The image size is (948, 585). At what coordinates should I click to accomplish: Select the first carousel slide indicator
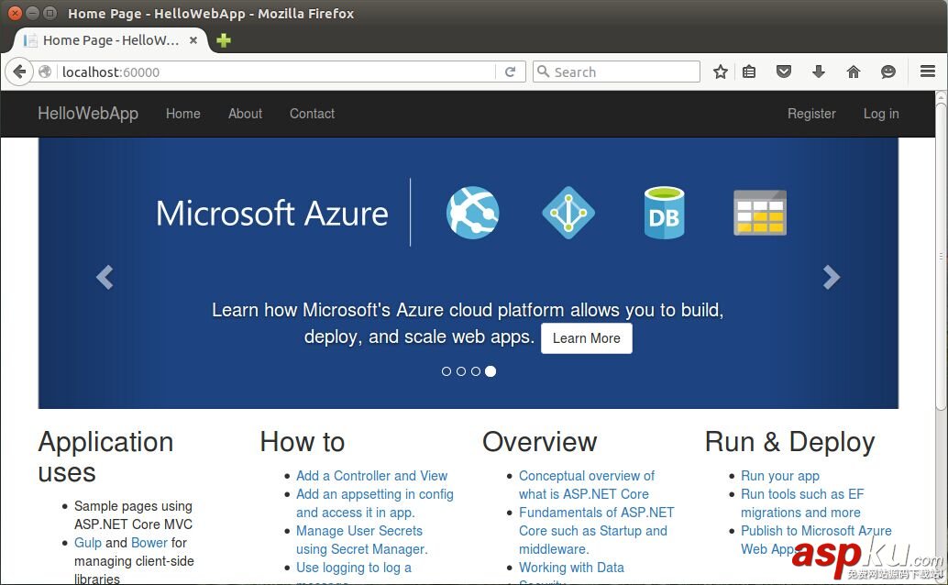coord(446,371)
